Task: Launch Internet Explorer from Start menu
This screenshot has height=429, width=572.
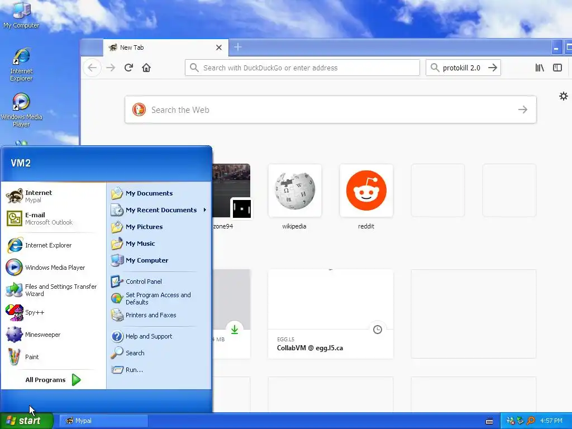Action: [x=53, y=245]
